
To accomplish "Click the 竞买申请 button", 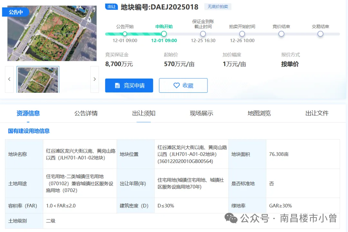I will click(129, 85).
